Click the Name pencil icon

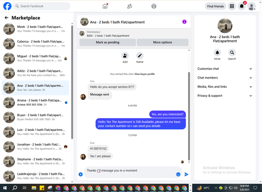coord(140,55)
